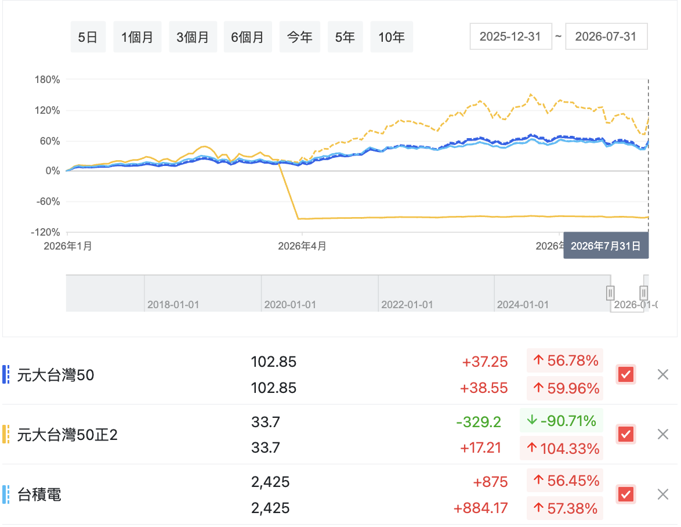Click the +38.55 price change value
Image resolution: width=681 pixels, height=527 pixels.
click(x=484, y=388)
